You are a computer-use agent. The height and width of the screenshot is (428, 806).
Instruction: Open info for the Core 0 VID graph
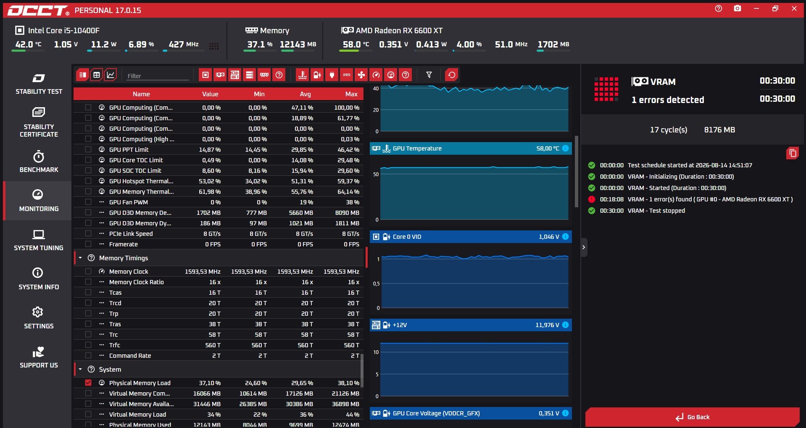click(x=566, y=237)
